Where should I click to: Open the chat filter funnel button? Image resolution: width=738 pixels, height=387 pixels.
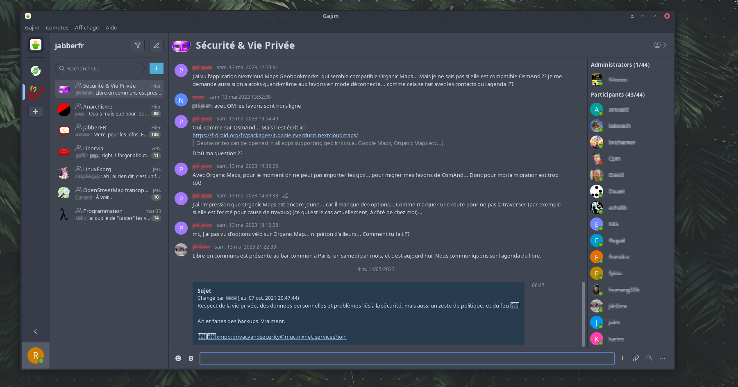pos(138,45)
